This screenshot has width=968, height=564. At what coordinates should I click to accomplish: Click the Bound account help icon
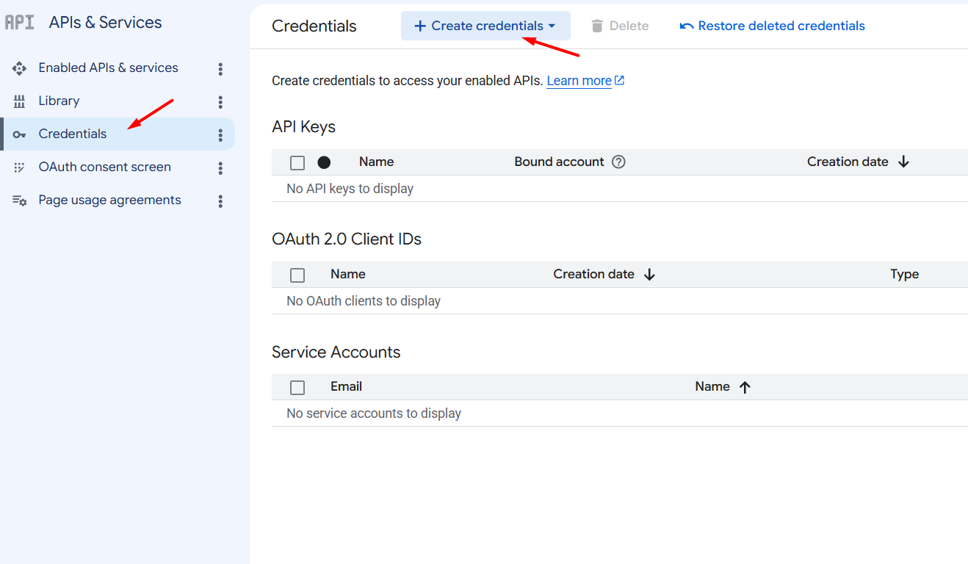pos(618,162)
